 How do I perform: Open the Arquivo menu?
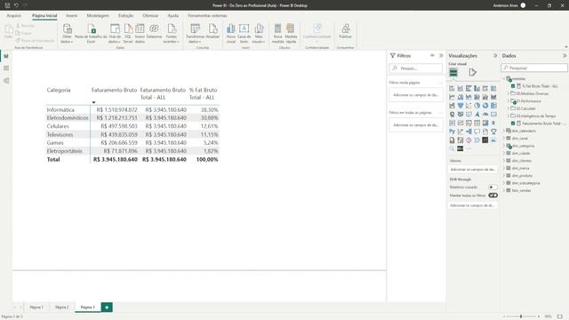coord(14,16)
